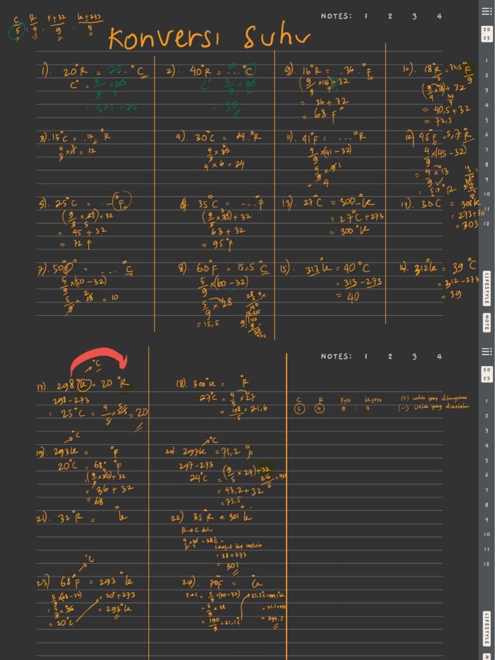Jump to month 1 in the lower page sidebar
The height and width of the screenshot is (660, 495).
point(487,401)
